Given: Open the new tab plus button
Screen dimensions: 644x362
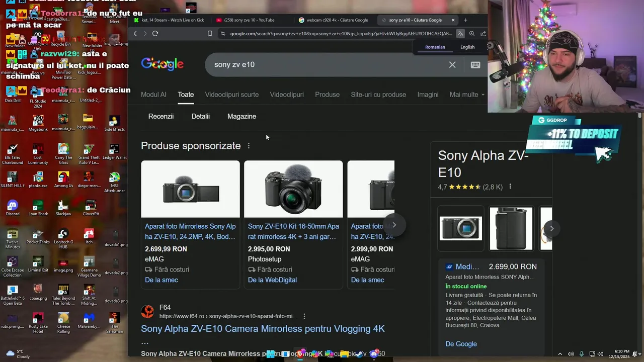Looking at the screenshot, I should (465, 20).
